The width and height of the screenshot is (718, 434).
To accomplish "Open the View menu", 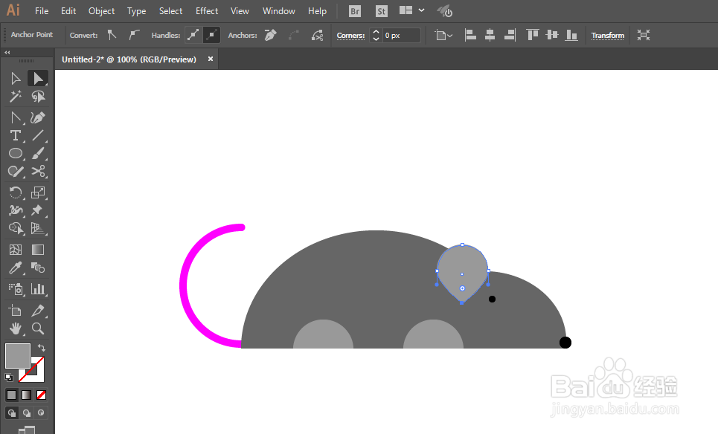I will 240,11.
